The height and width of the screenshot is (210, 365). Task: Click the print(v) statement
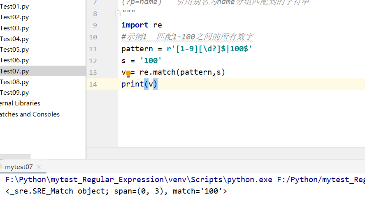tap(139, 84)
